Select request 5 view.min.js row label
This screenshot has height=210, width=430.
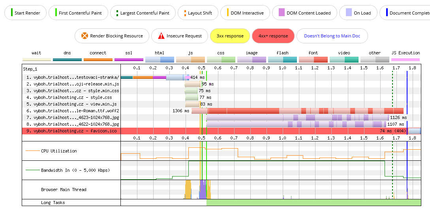[71, 104]
